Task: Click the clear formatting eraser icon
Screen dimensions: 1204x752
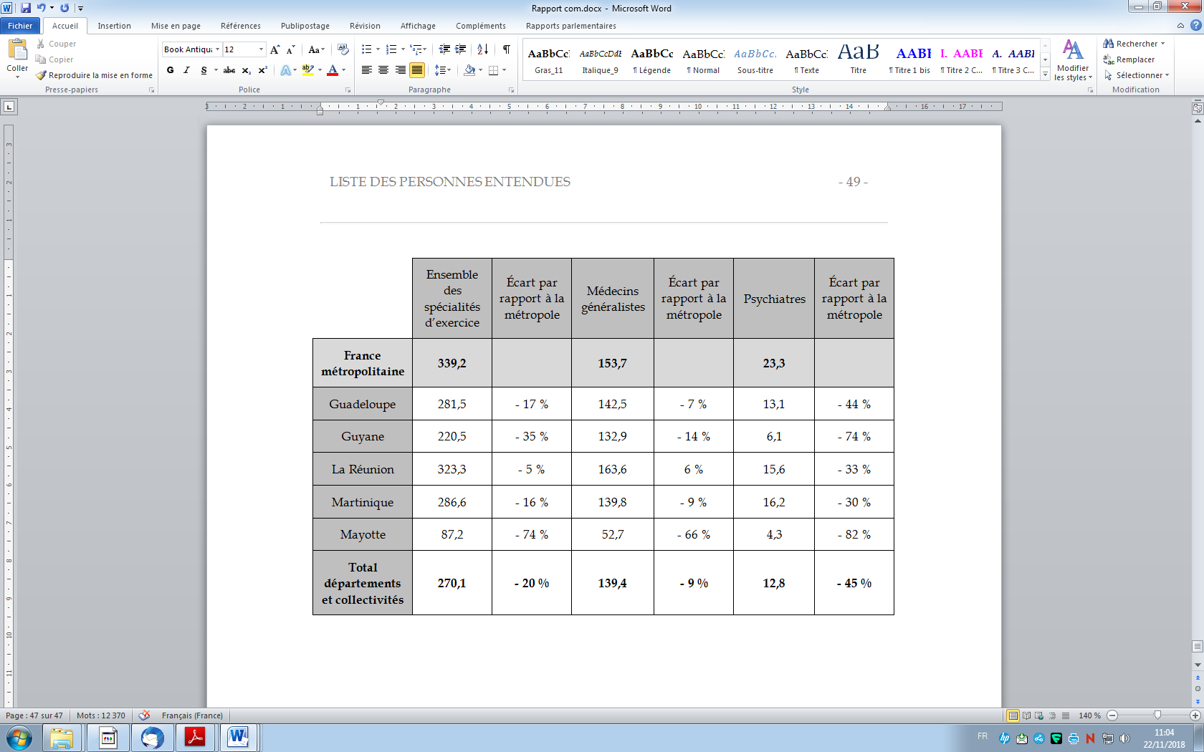Action: [x=343, y=49]
